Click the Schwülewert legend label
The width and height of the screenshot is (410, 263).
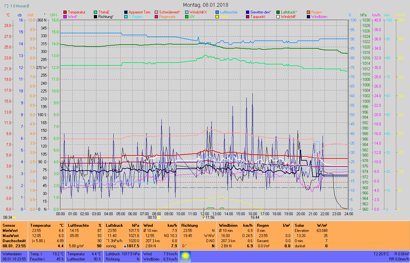[x=170, y=12]
